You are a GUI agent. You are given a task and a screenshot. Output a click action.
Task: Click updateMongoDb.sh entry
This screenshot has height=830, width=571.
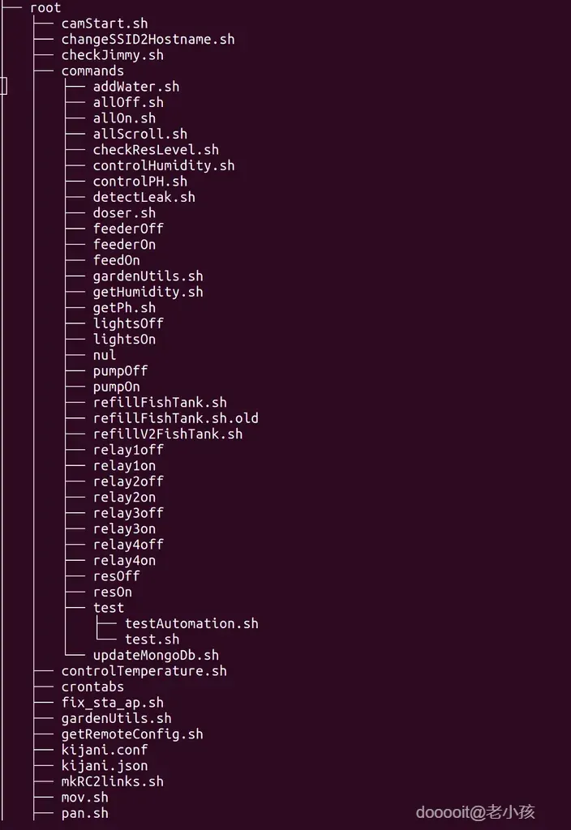coord(156,655)
